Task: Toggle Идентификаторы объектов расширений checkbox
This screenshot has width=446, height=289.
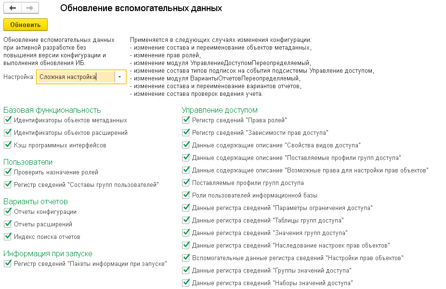Action: click(8, 132)
